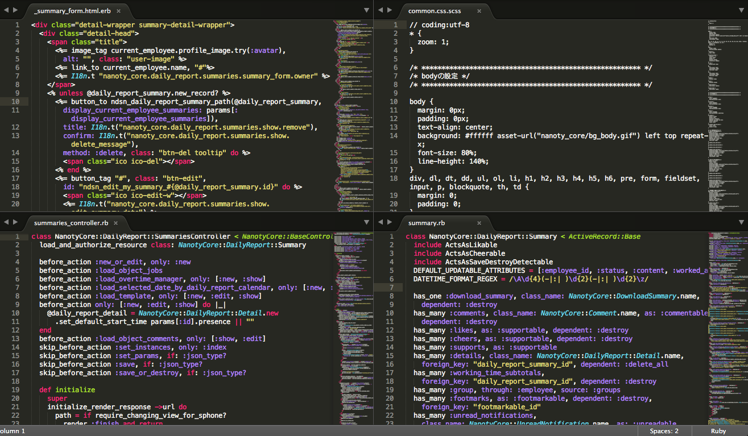Image resolution: width=748 pixels, height=436 pixels.
Task: Close the summary.rb tab
Action: 478,223
